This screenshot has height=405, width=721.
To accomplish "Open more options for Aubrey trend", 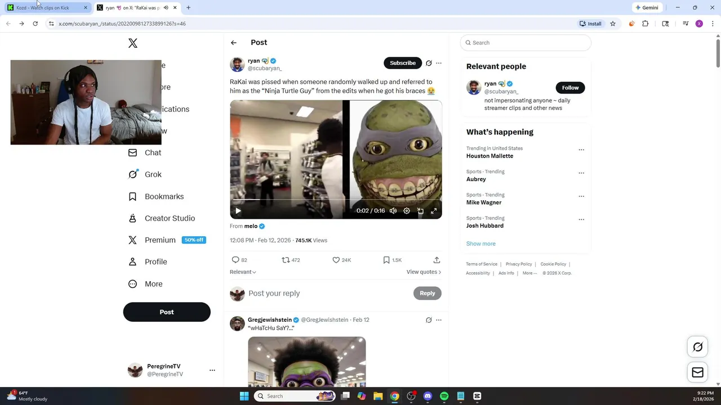I will (x=581, y=173).
